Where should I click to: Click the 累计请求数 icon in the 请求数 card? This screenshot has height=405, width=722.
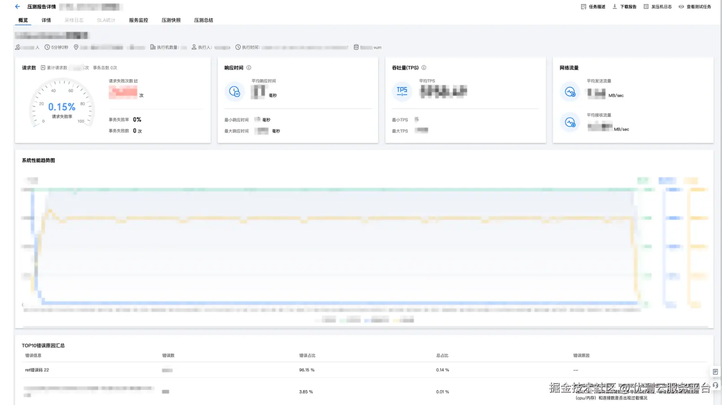43,68
